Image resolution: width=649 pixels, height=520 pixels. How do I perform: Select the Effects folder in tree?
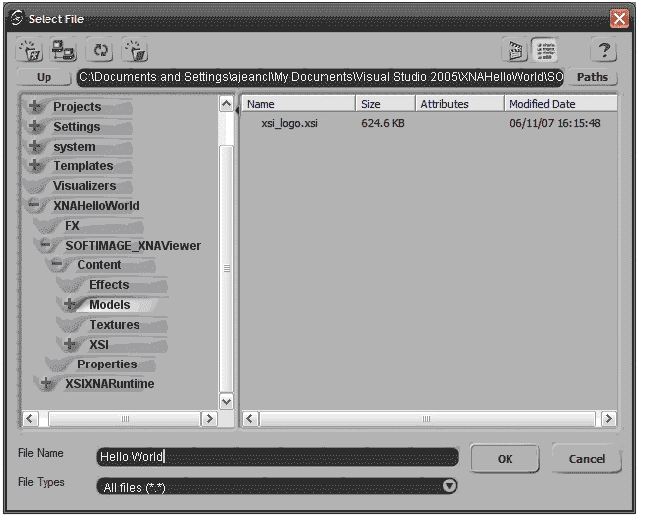(x=109, y=285)
